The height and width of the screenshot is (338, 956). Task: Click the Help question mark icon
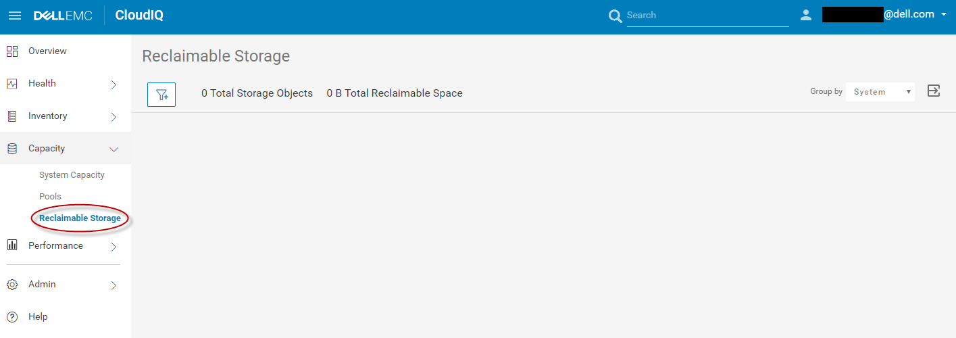pos(12,317)
